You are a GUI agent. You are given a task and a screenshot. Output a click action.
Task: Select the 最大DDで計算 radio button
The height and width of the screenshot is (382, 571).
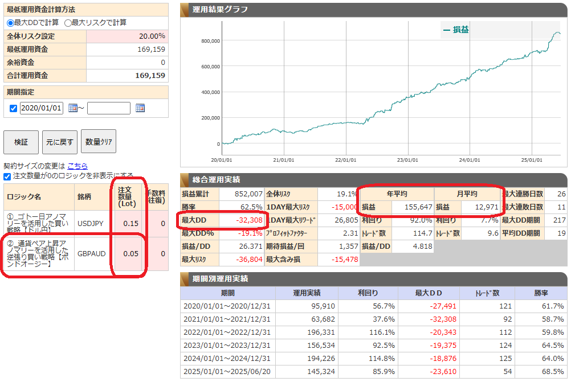tap(10, 23)
